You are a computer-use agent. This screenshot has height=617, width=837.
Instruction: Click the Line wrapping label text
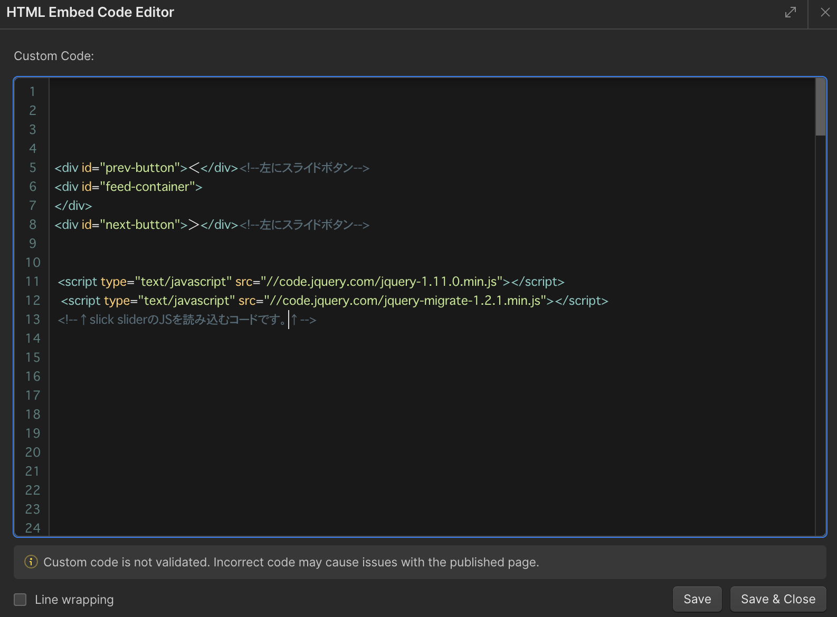74,600
